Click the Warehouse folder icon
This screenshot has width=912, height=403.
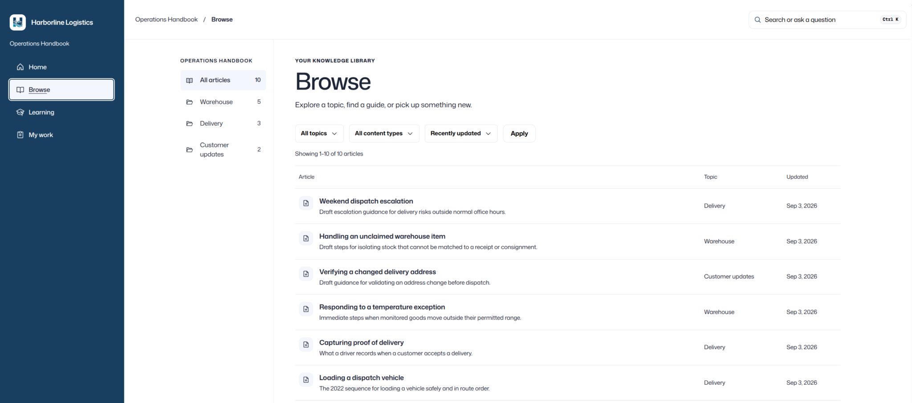(x=189, y=102)
